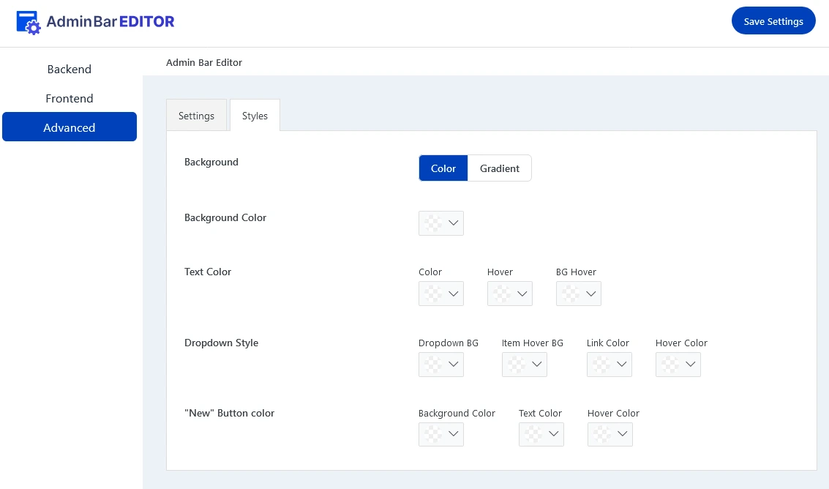Click the Admin Bar Editor logo icon
The image size is (829, 489).
tap(28, 22)
